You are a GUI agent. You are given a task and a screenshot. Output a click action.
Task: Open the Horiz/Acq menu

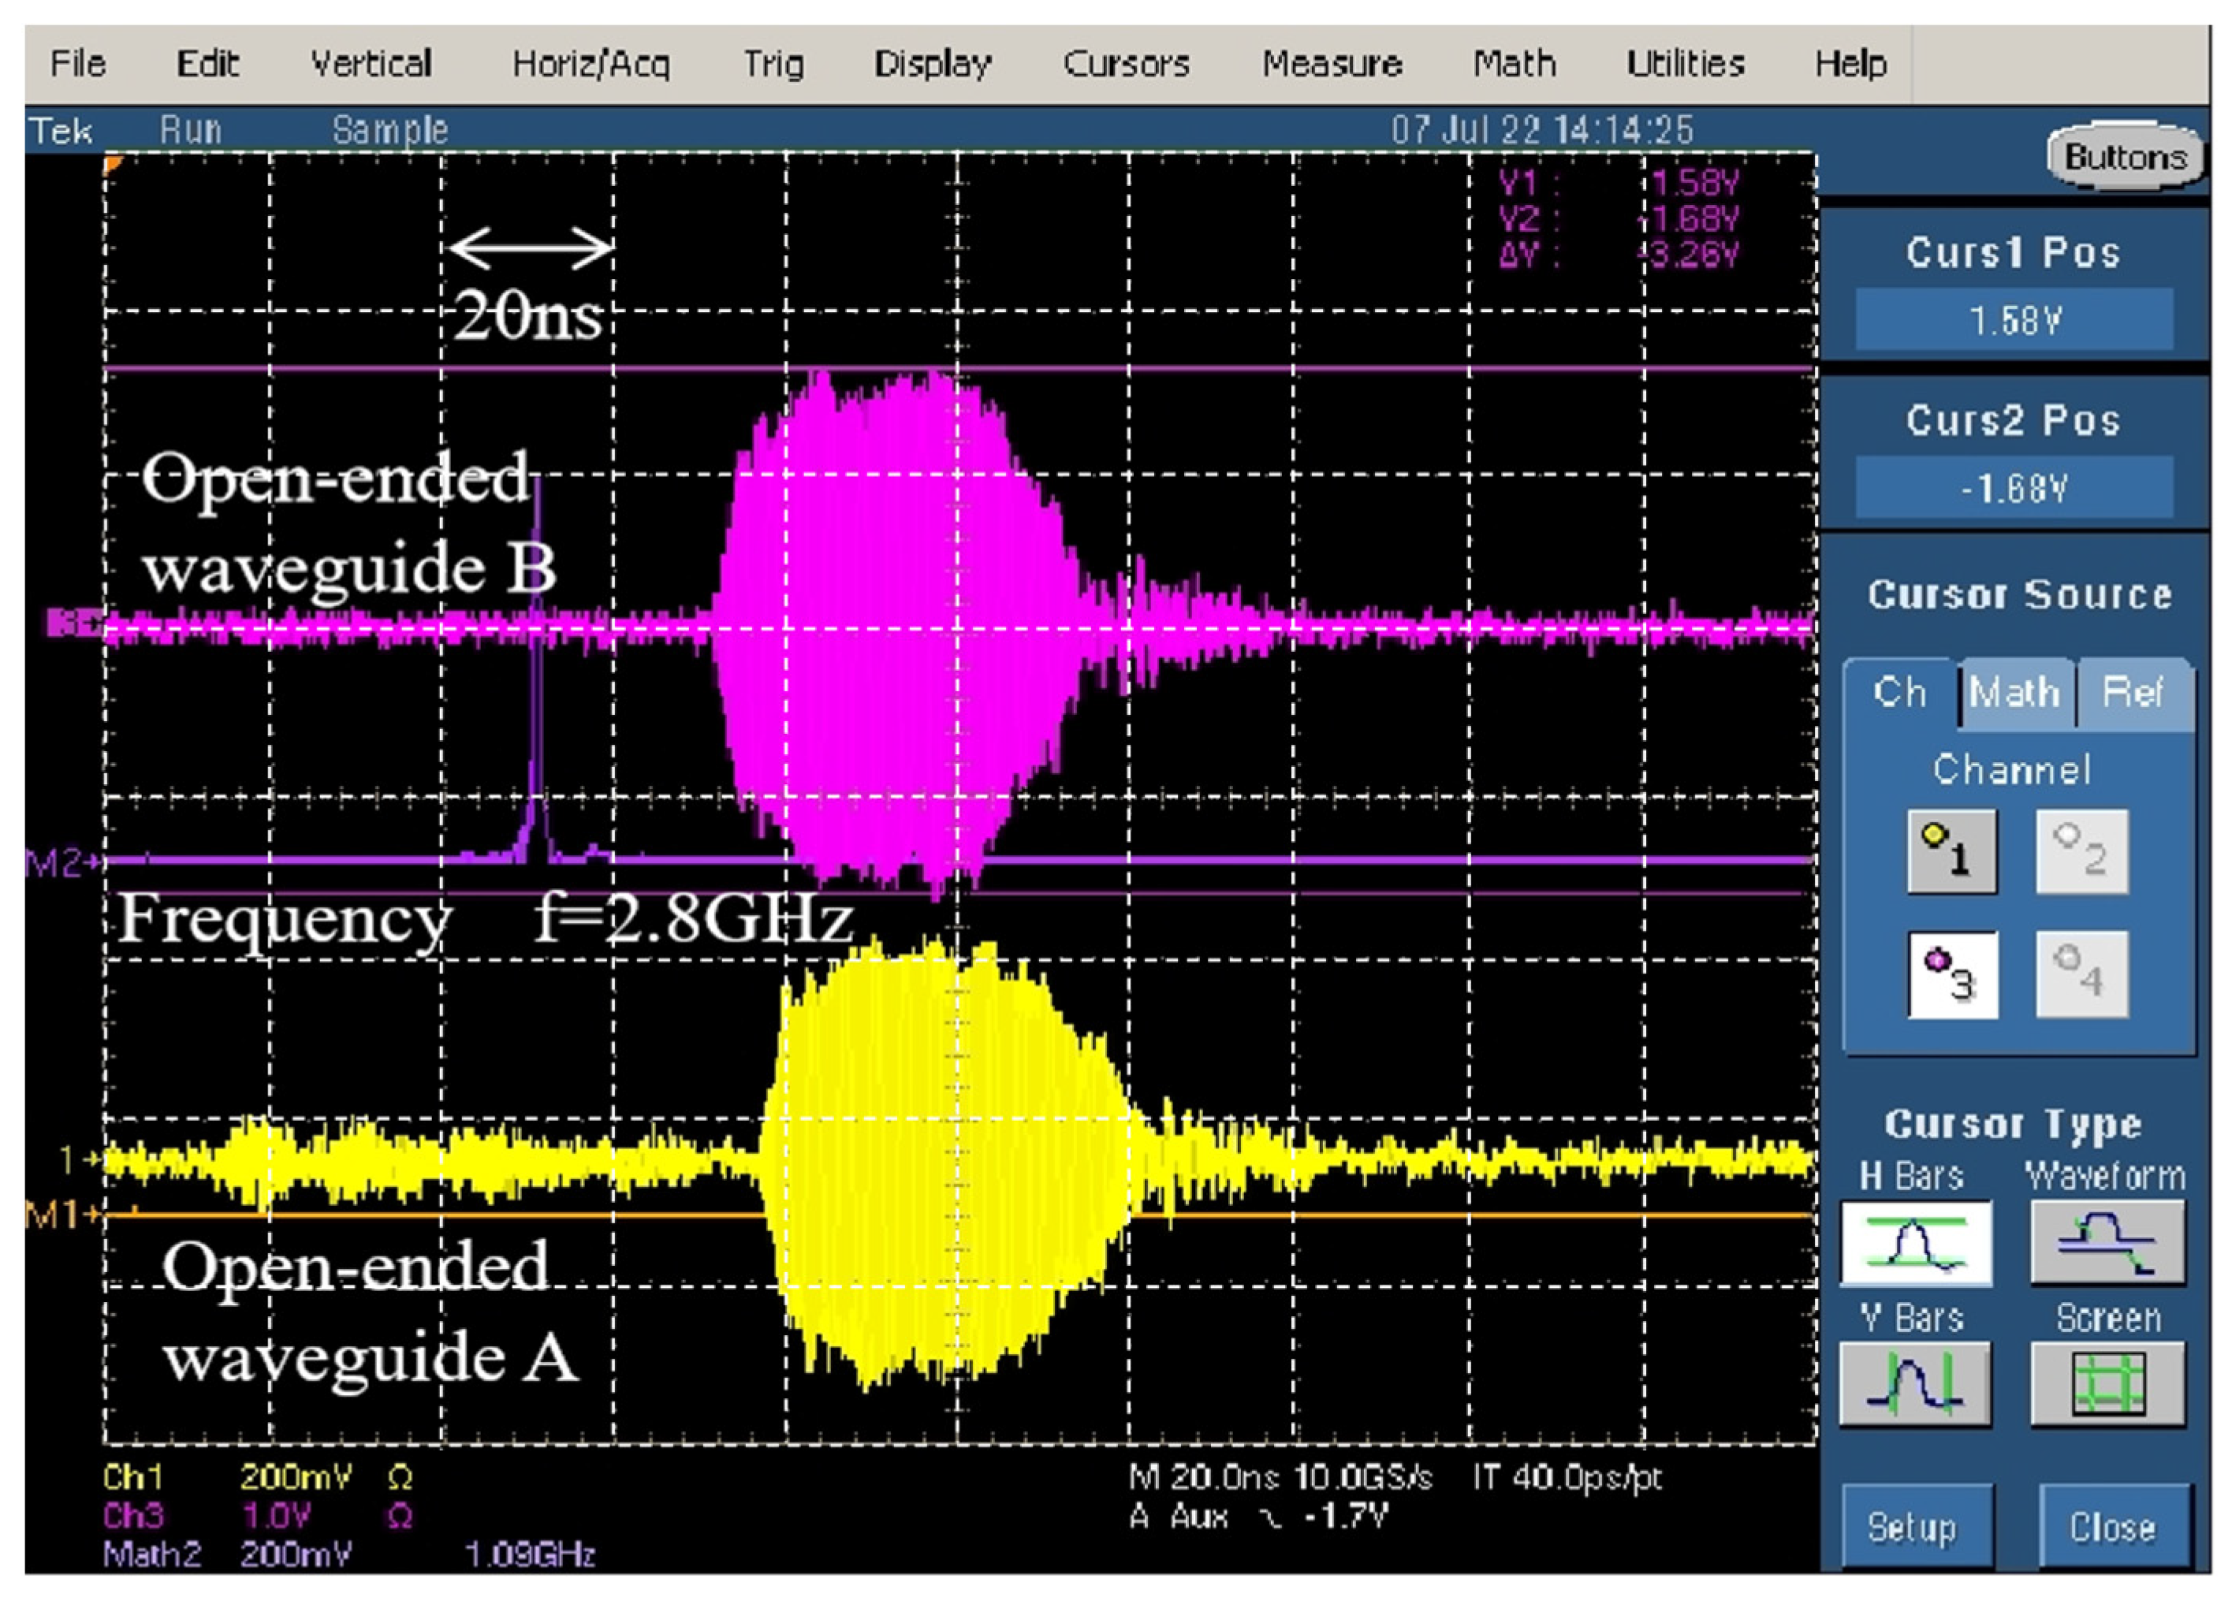(x=591, y=65)
